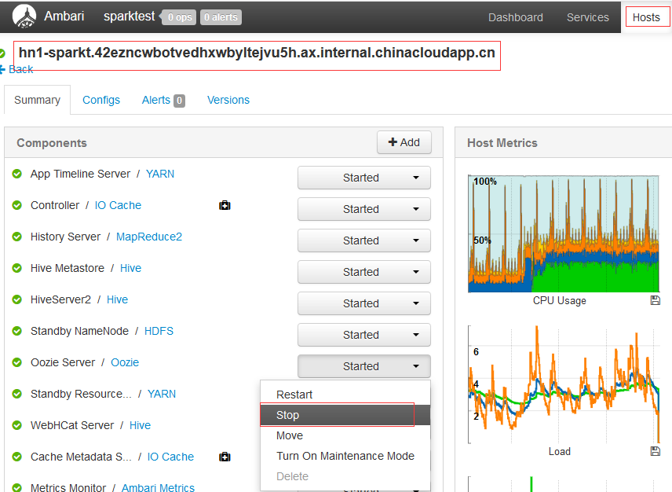Image resolution: width=672 pixels, height=492 pixels.
Task: Save the CPU Usage graph icon
Action: pos(655,301)
